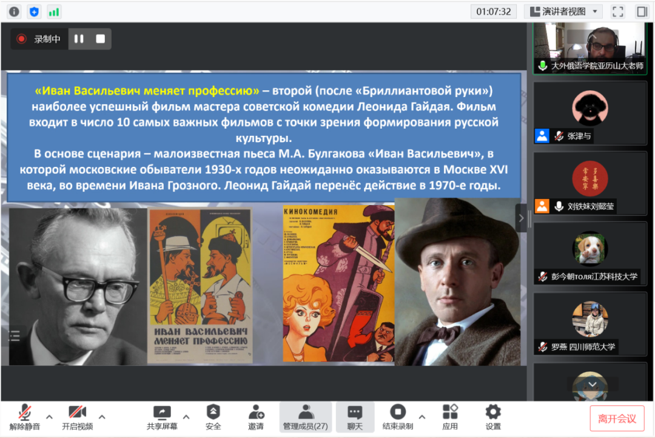
Task: Toggle the side panel layout icon
Action: pos(642,12)
